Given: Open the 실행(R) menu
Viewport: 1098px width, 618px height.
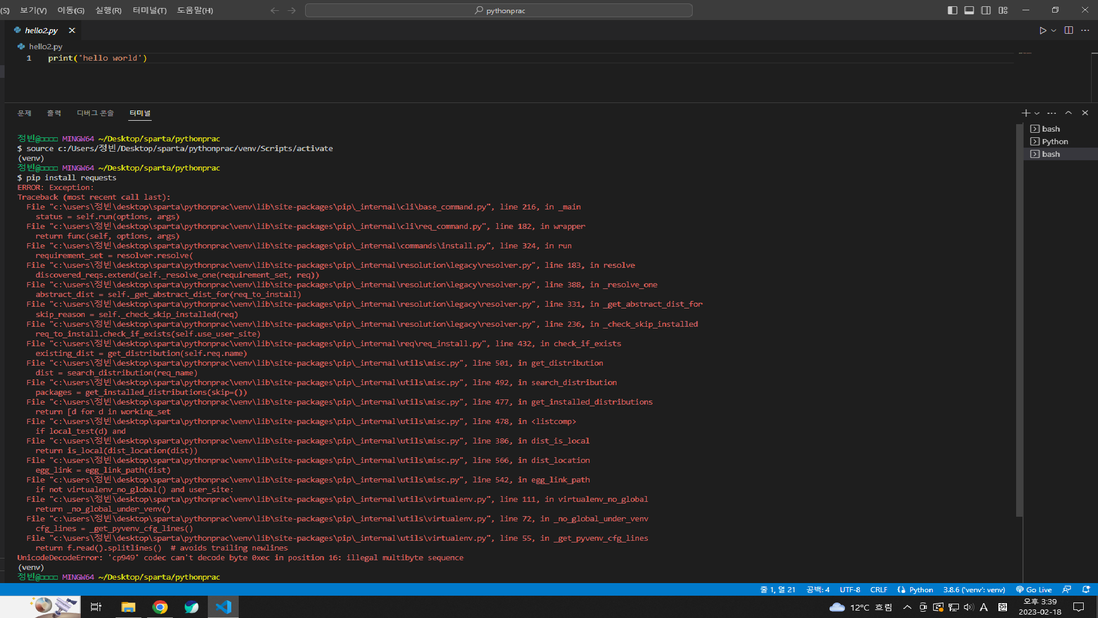Looking at the screenshot, I should 108,10.
